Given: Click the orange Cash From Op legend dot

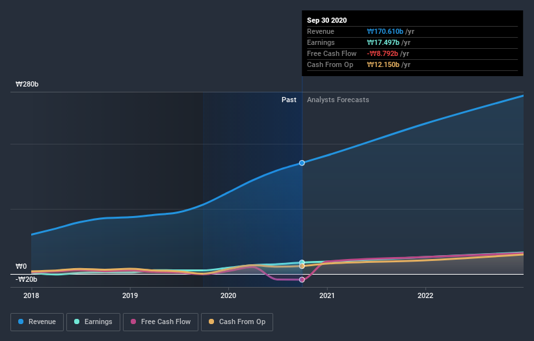Looking at the screenshot, I should pyautogui.click(x=211, y=321).
